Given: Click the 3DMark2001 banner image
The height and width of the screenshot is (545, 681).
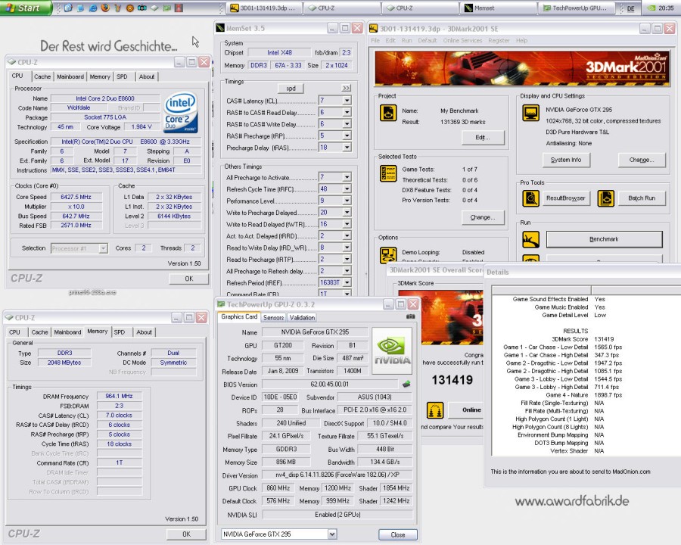Looking at the screenshot, I should coord(522,68).
